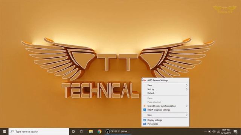Viewport: 241px width, 135px height.
Task: Open the volume control in the tray
Action: pyautogui.click(x=214, y=132)
